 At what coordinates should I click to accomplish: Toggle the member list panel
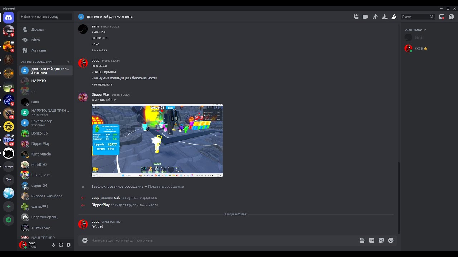click(x=394, y=16)
